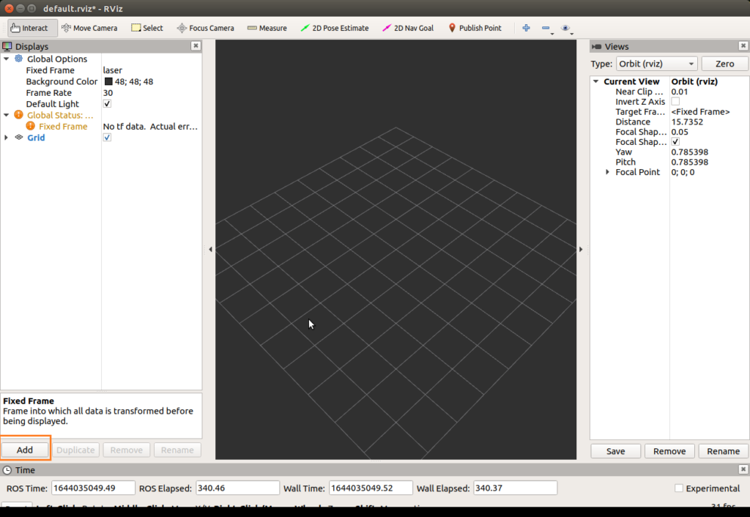
Task: Click the Add display button
Action: point(25,449)
